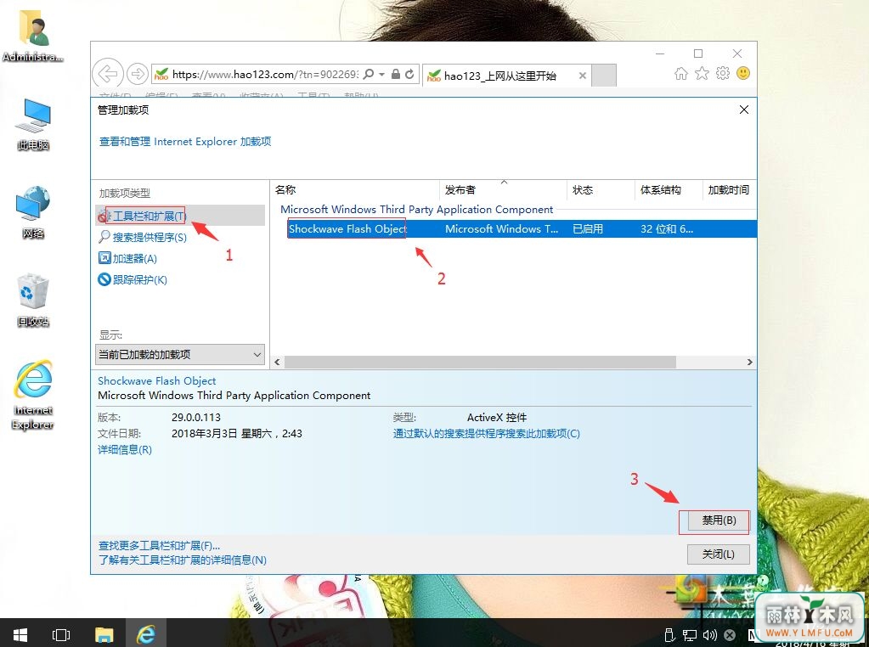
Task: Expand the 当前已加载的加载项 dropdown
Action: (180, 354)
